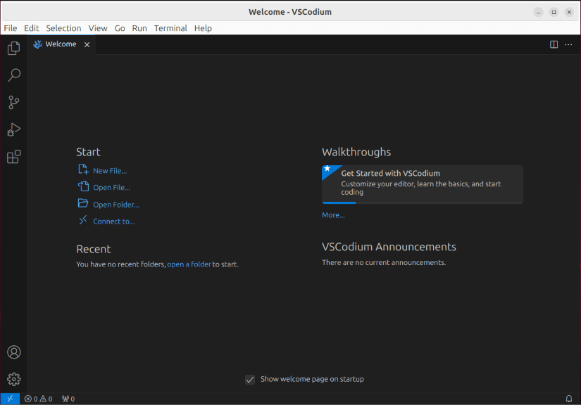
Task: Select the Welcome tab
Action: tap(61, 44)
